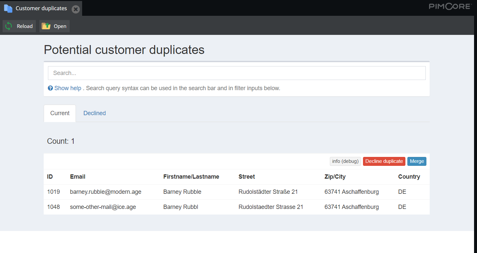Click the ID column header
The image size is (477, 253).
tap(50, 177)
